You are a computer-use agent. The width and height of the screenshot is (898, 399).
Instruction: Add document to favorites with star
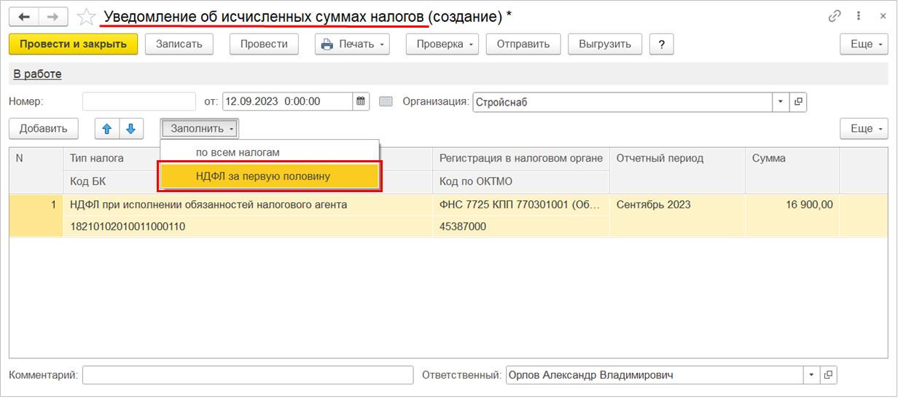[86, 17]
